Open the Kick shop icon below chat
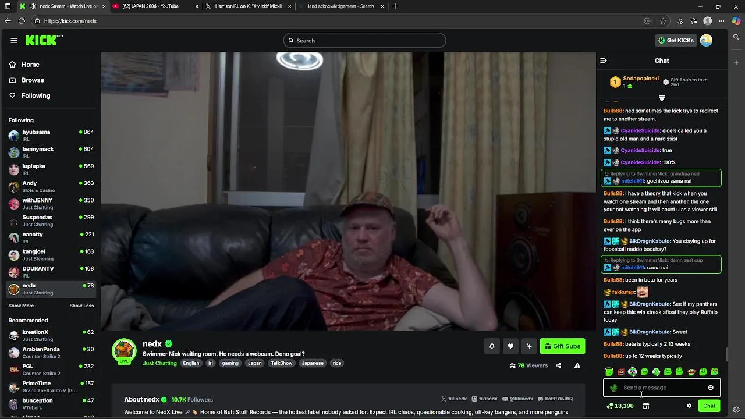745x419 pixels. (x=646, y=406)
